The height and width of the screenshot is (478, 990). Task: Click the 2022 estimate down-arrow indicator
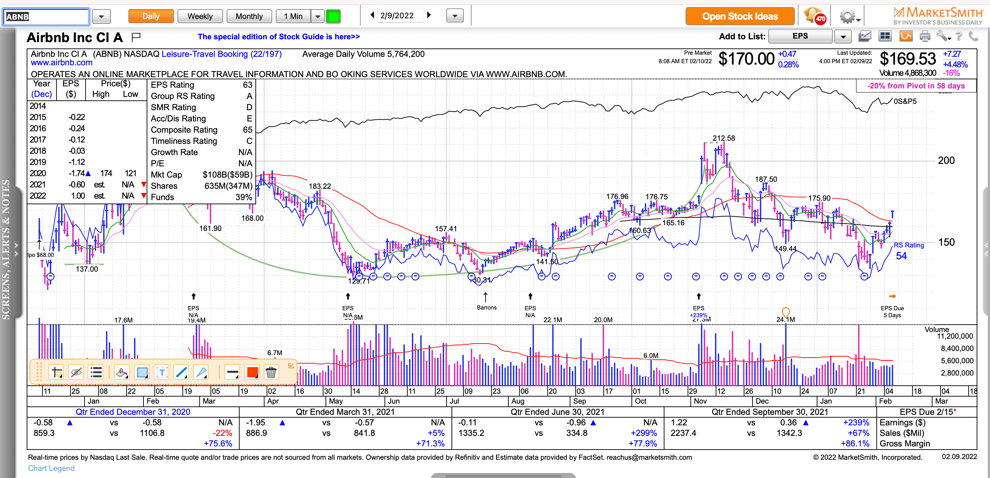click(144, 196)
